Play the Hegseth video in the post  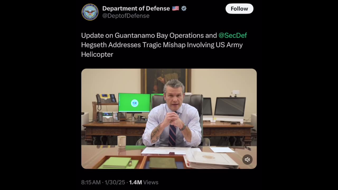point(169,119)
